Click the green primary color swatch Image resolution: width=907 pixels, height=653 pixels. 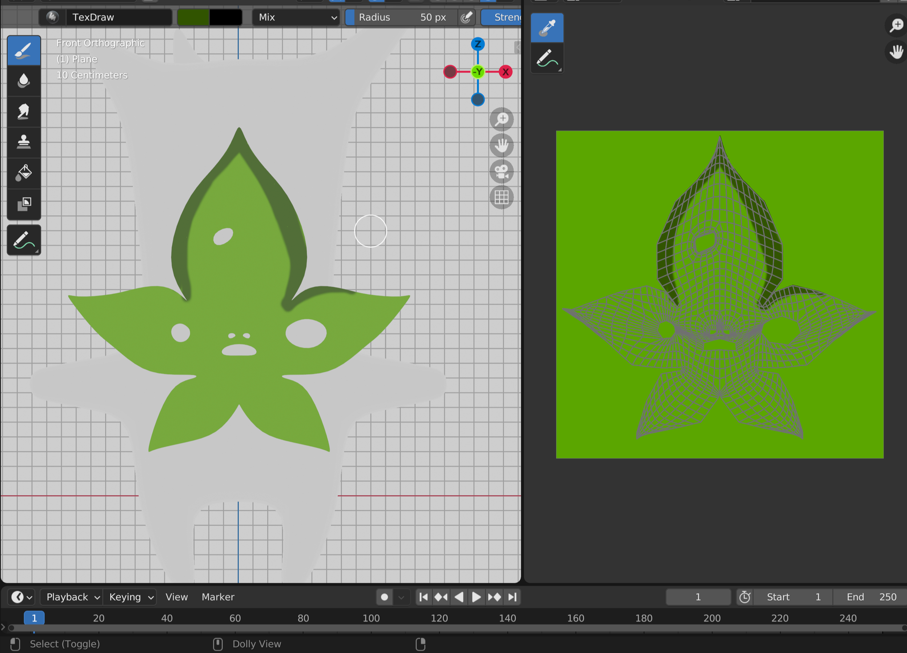(193, 17)
